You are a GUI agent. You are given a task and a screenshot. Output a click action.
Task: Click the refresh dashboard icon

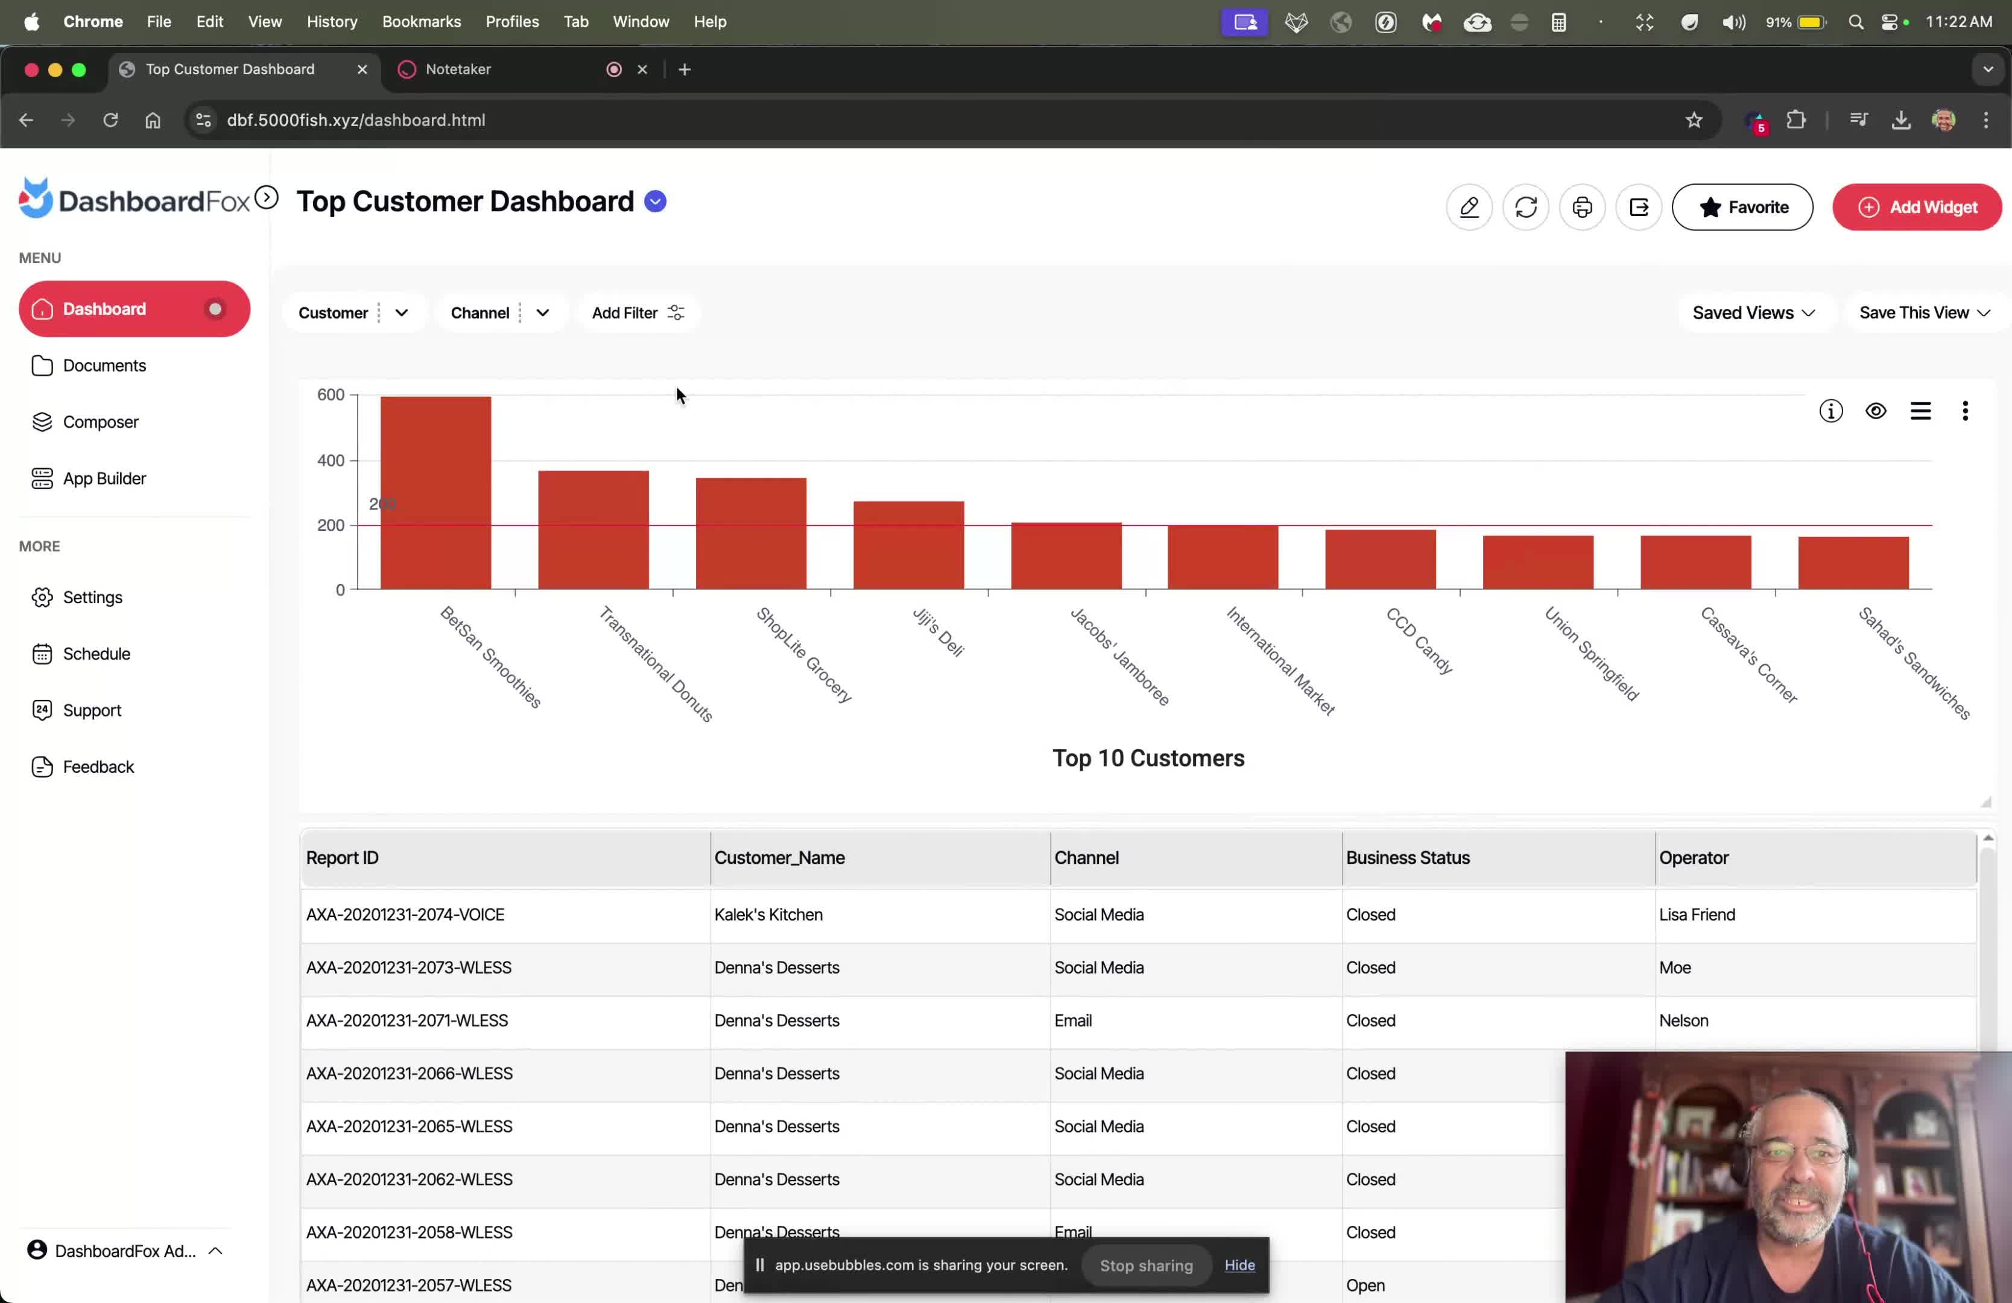click(1525, 207)
